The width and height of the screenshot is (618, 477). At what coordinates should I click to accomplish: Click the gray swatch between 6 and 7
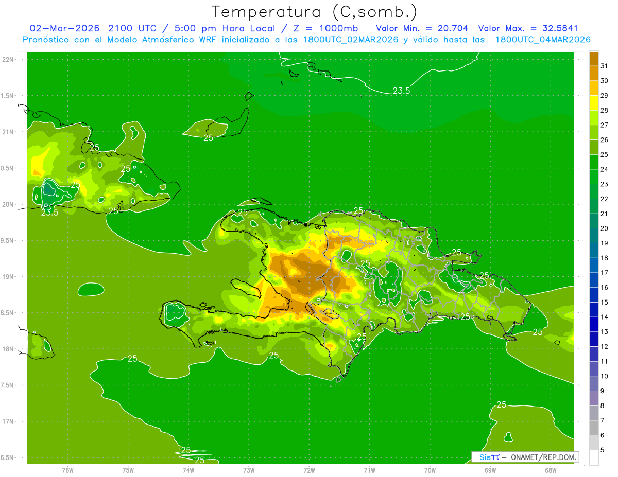pos(594,428)
